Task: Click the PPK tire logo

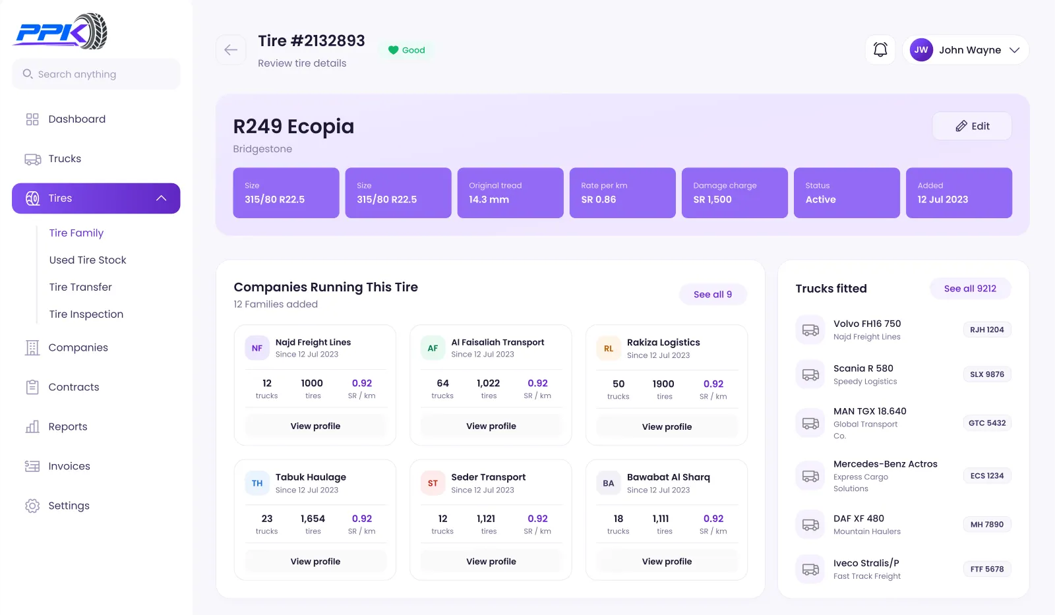Action: pos(61,31)
